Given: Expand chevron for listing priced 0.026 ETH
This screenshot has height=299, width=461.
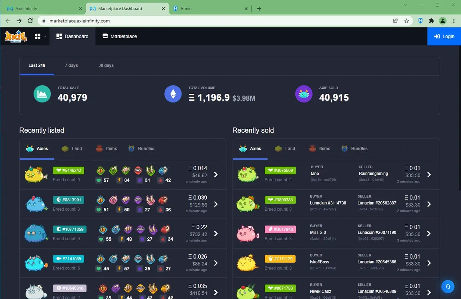Looking at the screenshot, I should point(216,263).
